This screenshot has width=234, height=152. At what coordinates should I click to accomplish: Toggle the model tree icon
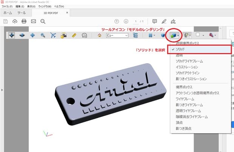[x=135, y=35]
